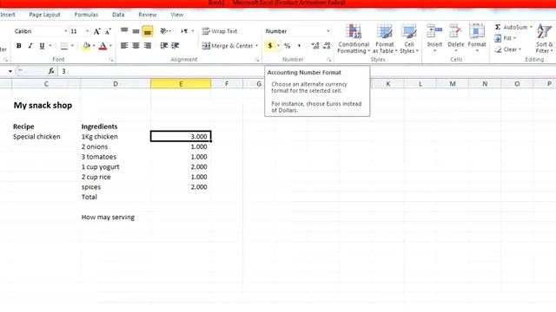Open the Alignment group dialog launcher
Image resolution: width=556 pixels, height=312 pixels.
click(x=257, y=60)
